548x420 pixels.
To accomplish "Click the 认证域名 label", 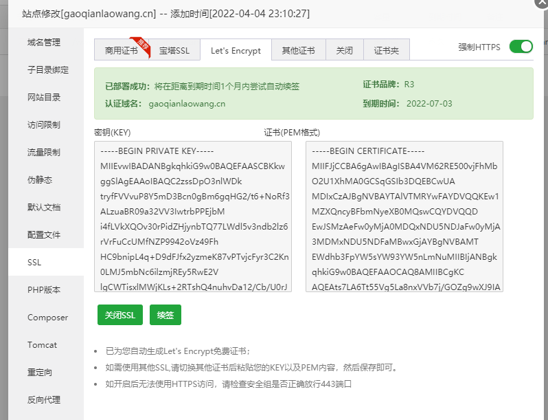I will point(124,104).
